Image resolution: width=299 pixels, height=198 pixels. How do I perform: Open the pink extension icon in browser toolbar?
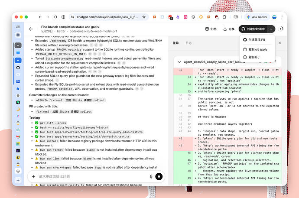(185, 17)
